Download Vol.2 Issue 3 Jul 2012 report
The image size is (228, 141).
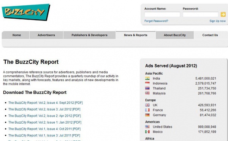44,110
